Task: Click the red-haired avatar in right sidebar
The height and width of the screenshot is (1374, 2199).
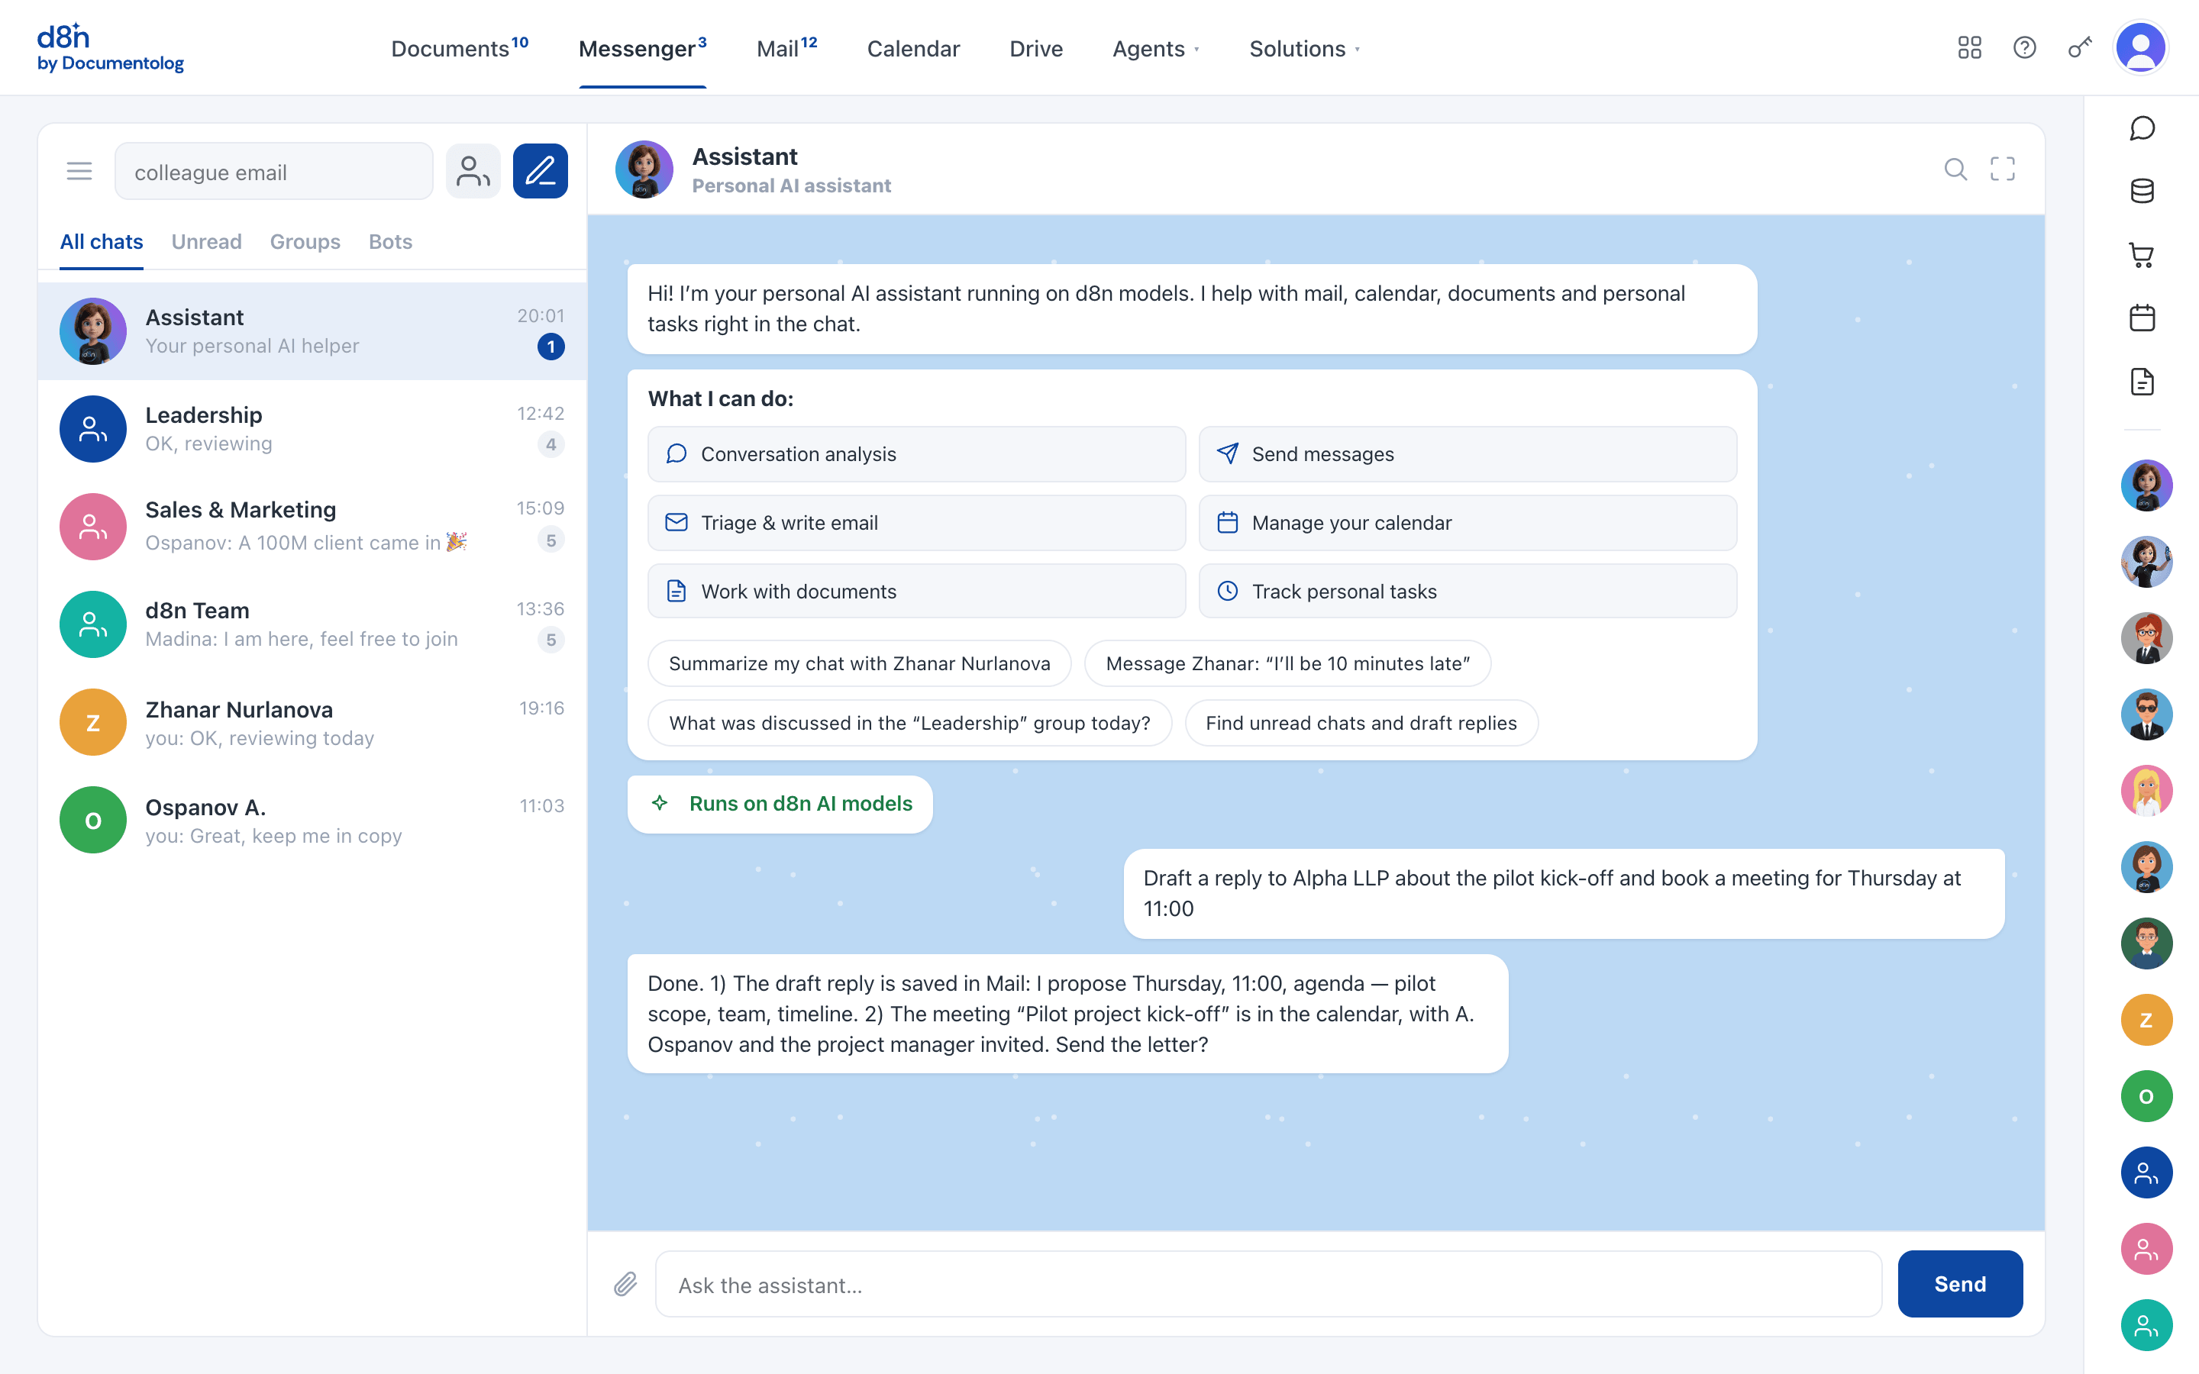Action: [x=2146, y=638]
